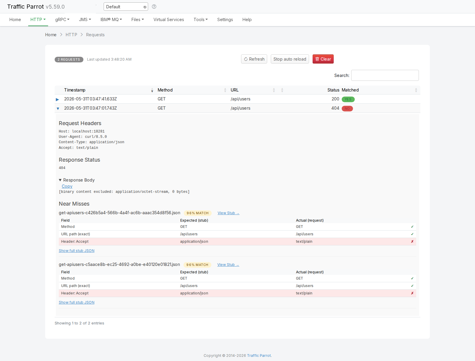This screenshot has height=361, width=475.
Task: Open the HTTP menu
Action: [38, 20]
